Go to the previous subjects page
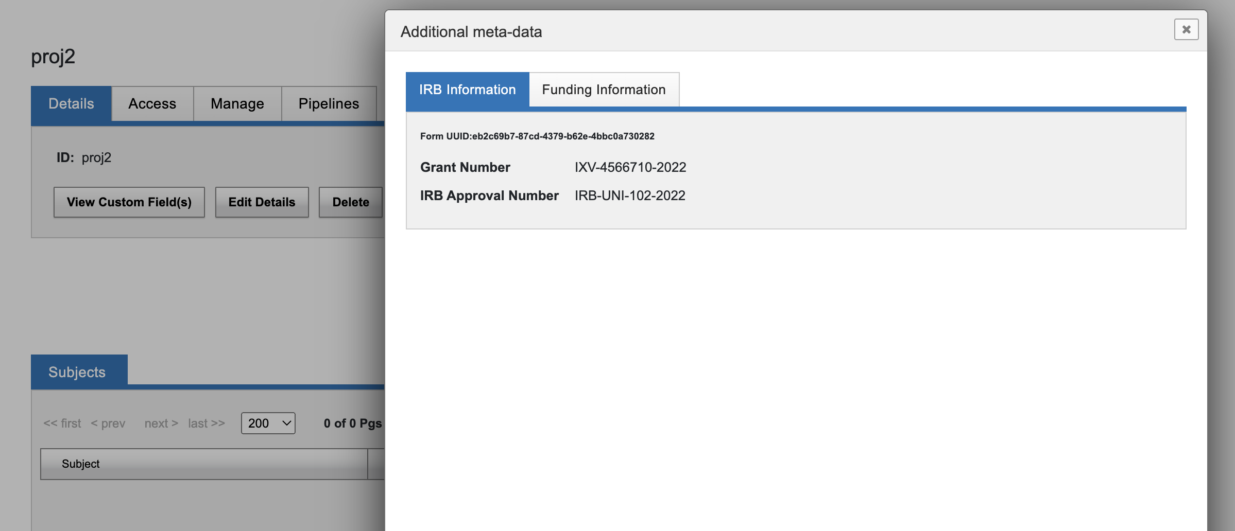The height and width of the screenshot is (531, 1235). click(x=108, y=423)
